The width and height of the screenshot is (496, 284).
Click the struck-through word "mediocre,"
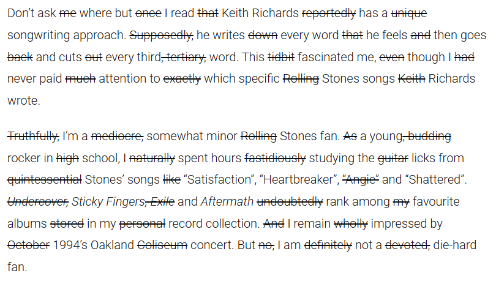(x=118, y=136)
